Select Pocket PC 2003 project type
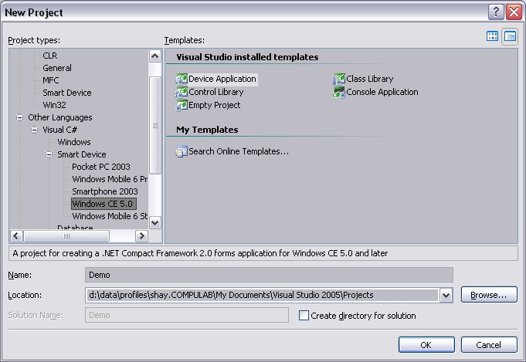Image resolution: width=526 pixels, height=362 pixels. (101, 167)
